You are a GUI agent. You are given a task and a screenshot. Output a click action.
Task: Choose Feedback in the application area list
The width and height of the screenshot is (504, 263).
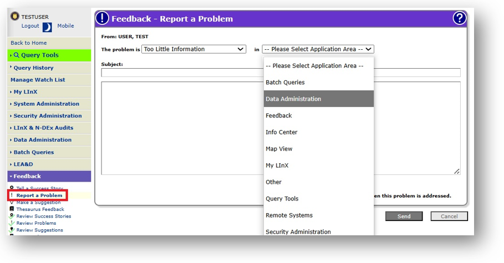(319, 116)
